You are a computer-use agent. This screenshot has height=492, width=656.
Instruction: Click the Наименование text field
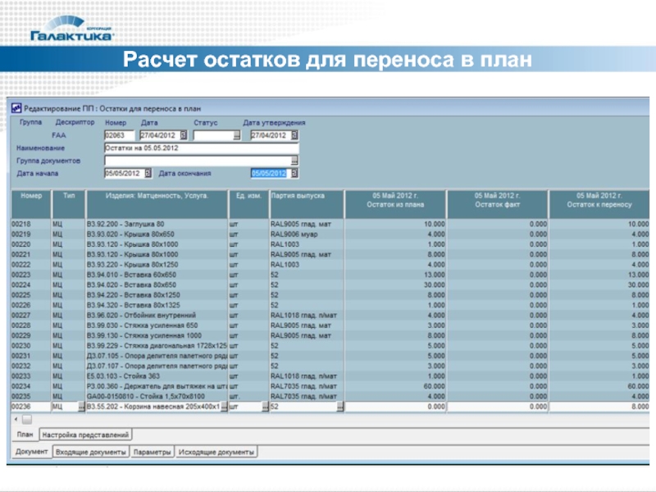pos(201,148)
